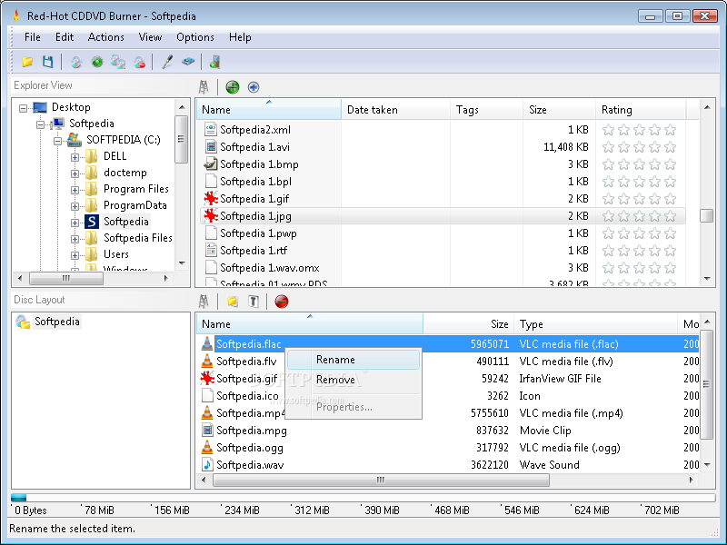Screen dimensions: 727x545
Task: Sort disc layout by Size column
Action: pyautogui.click(x=468, y=324)
